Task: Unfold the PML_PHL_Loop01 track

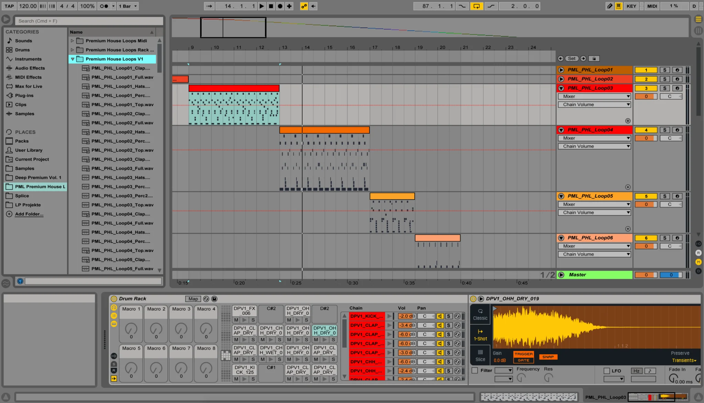Action: [561, 70]
